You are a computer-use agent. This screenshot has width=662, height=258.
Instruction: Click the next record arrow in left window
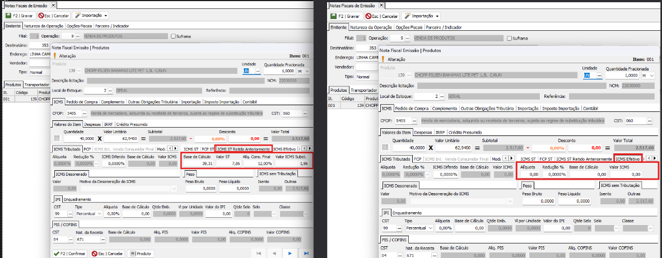pyautogui.click(x=290, y=254)
